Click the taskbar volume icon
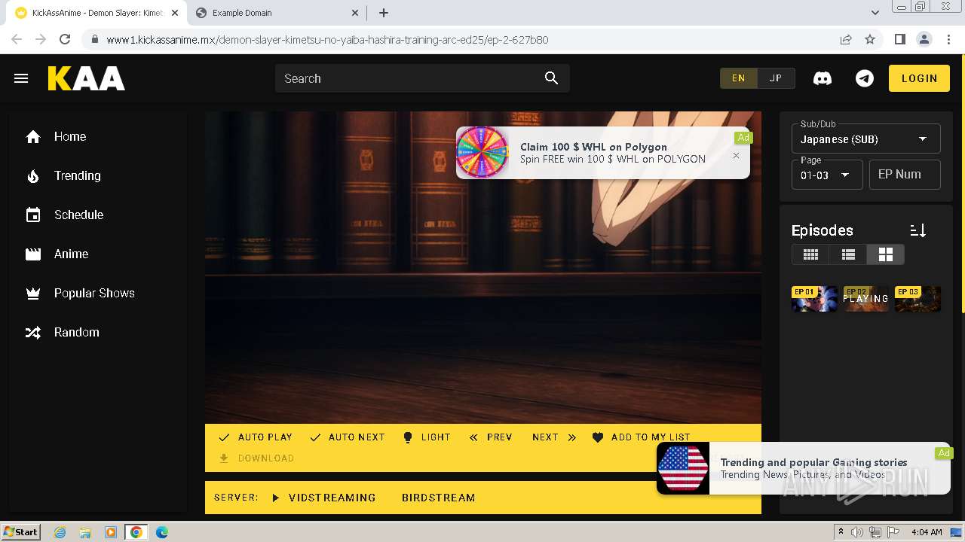This screenshot has height=542, width=965. tap(857, 532)
